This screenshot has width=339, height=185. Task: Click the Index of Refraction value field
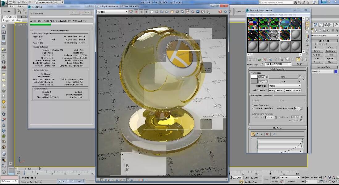[x=297, y=109]
